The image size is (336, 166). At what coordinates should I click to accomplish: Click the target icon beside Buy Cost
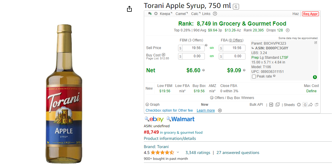point(164,55)
